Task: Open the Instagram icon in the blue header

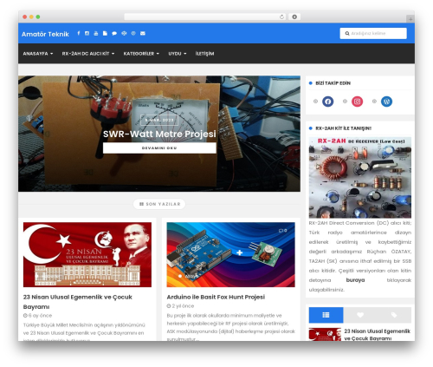Action: click(87, 33)
